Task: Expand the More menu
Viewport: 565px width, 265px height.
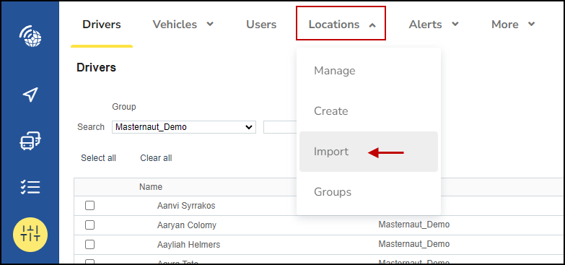Action: click(513, 25)
